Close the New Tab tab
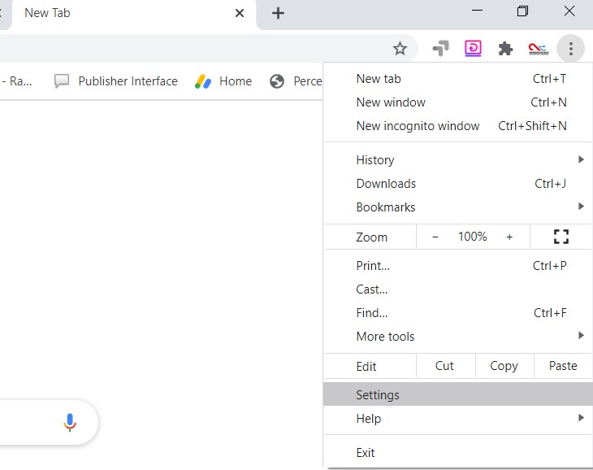This screenshot has width=593, height=470. (240, 13)
